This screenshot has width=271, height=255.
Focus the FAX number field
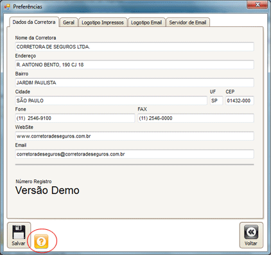tap(196, 118)
